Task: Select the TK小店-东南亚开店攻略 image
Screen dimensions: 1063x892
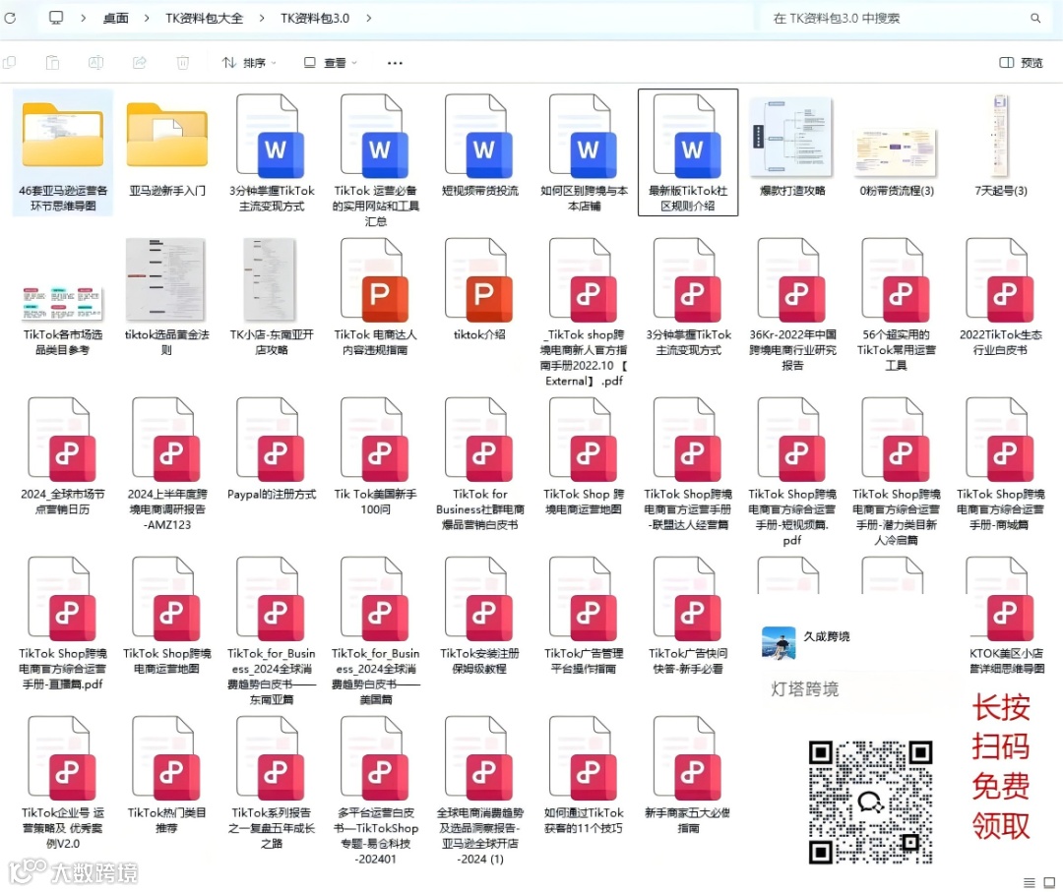Action: pos(271,279)
